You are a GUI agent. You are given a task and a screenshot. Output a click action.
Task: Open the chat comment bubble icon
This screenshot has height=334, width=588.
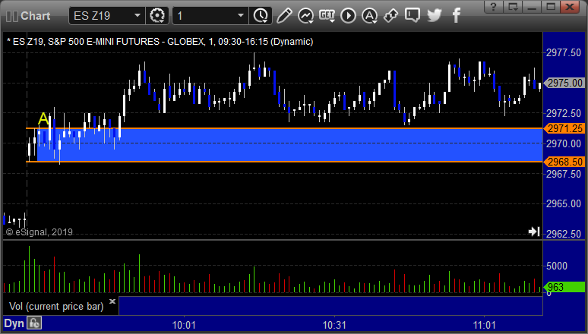click(412, 15)
